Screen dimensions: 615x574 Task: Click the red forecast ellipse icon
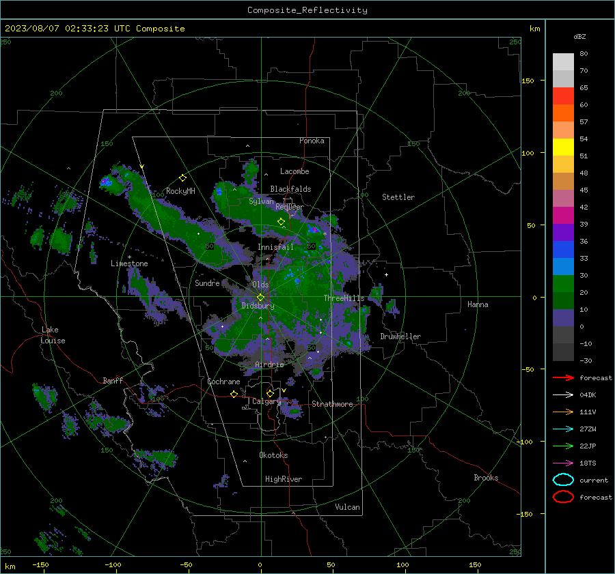coord(563,497)
